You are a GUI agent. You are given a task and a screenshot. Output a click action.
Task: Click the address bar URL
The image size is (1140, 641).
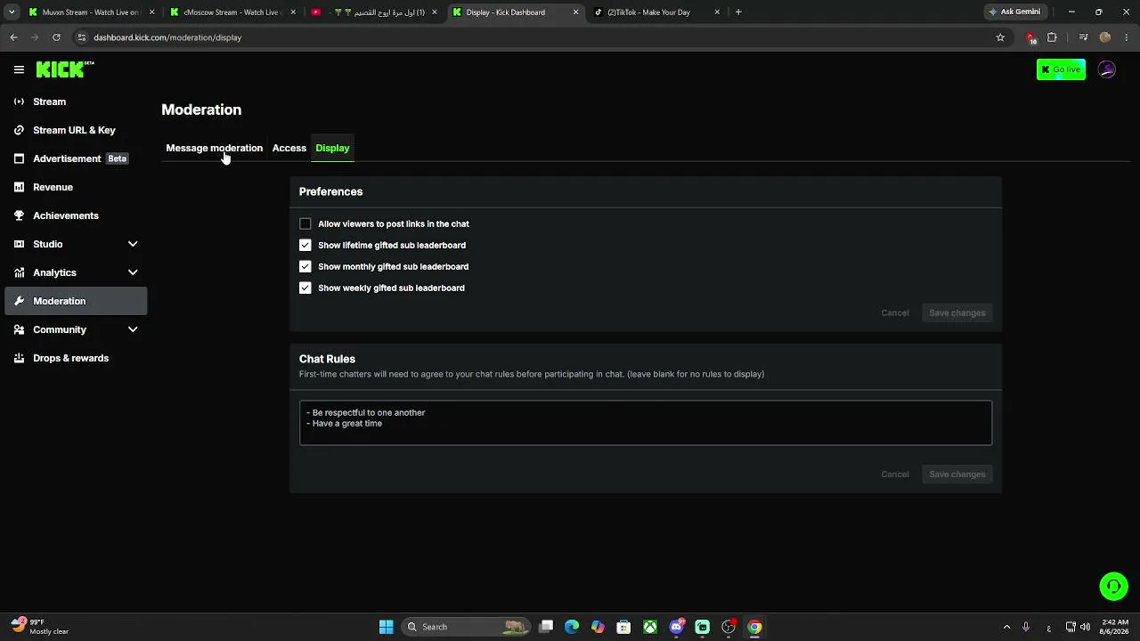pyautogui.click(x=167, y=37)
